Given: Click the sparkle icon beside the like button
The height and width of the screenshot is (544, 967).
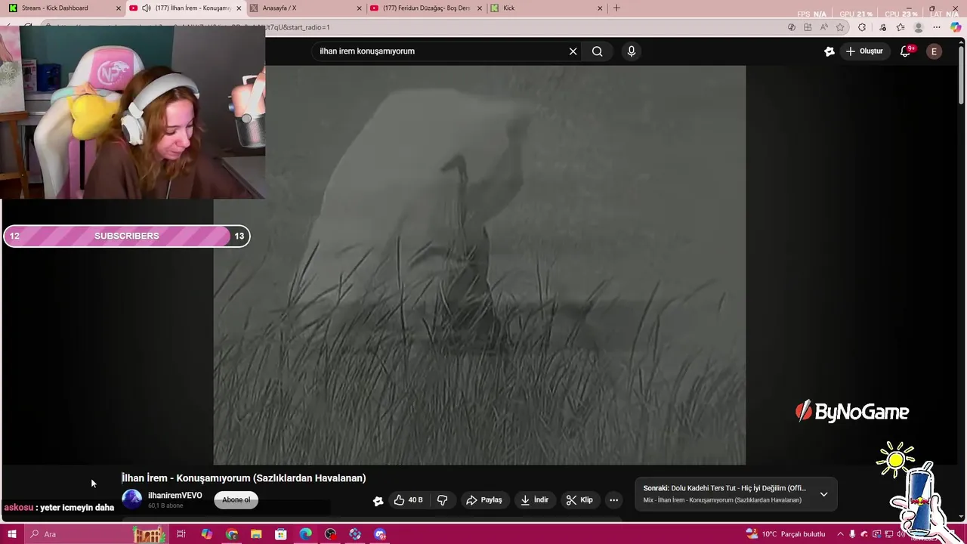Looking at the screenshot, I should pyautogui.click(x=378, y=500).
